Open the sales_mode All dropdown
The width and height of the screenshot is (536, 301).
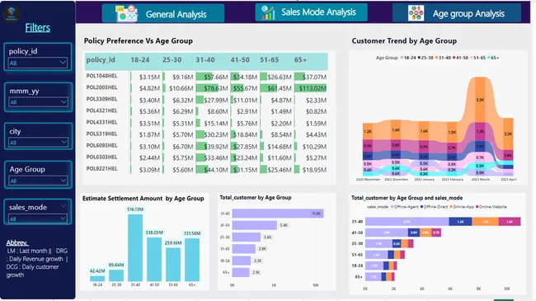point(38,219)
